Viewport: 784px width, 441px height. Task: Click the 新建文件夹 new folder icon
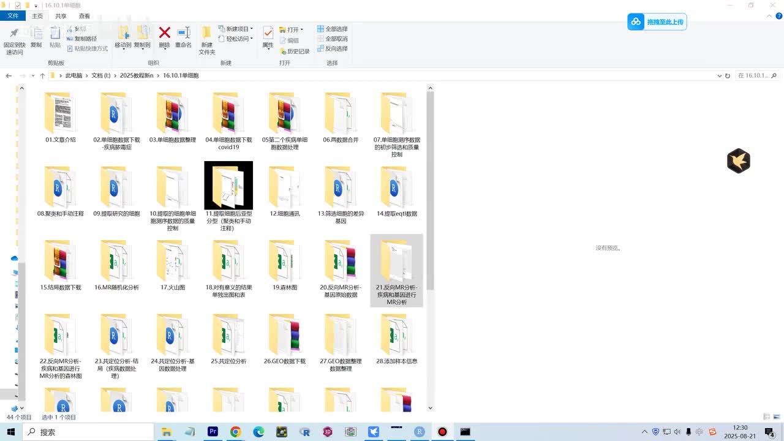pyautogui.click(x=207, y=33)
